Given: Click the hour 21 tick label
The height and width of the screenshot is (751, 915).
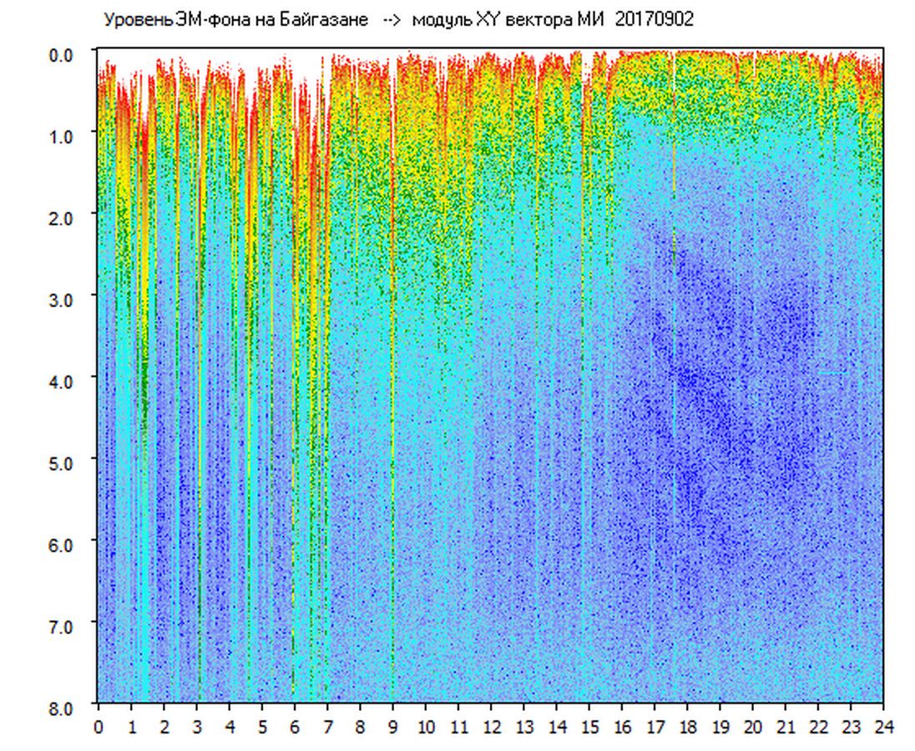Looking at the screenshot, I should pos(786,727).
